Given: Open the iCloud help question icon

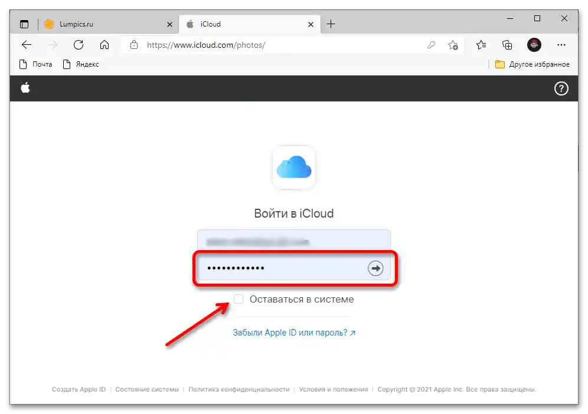Looking at the screenshot, I should [x=561, y=89].
